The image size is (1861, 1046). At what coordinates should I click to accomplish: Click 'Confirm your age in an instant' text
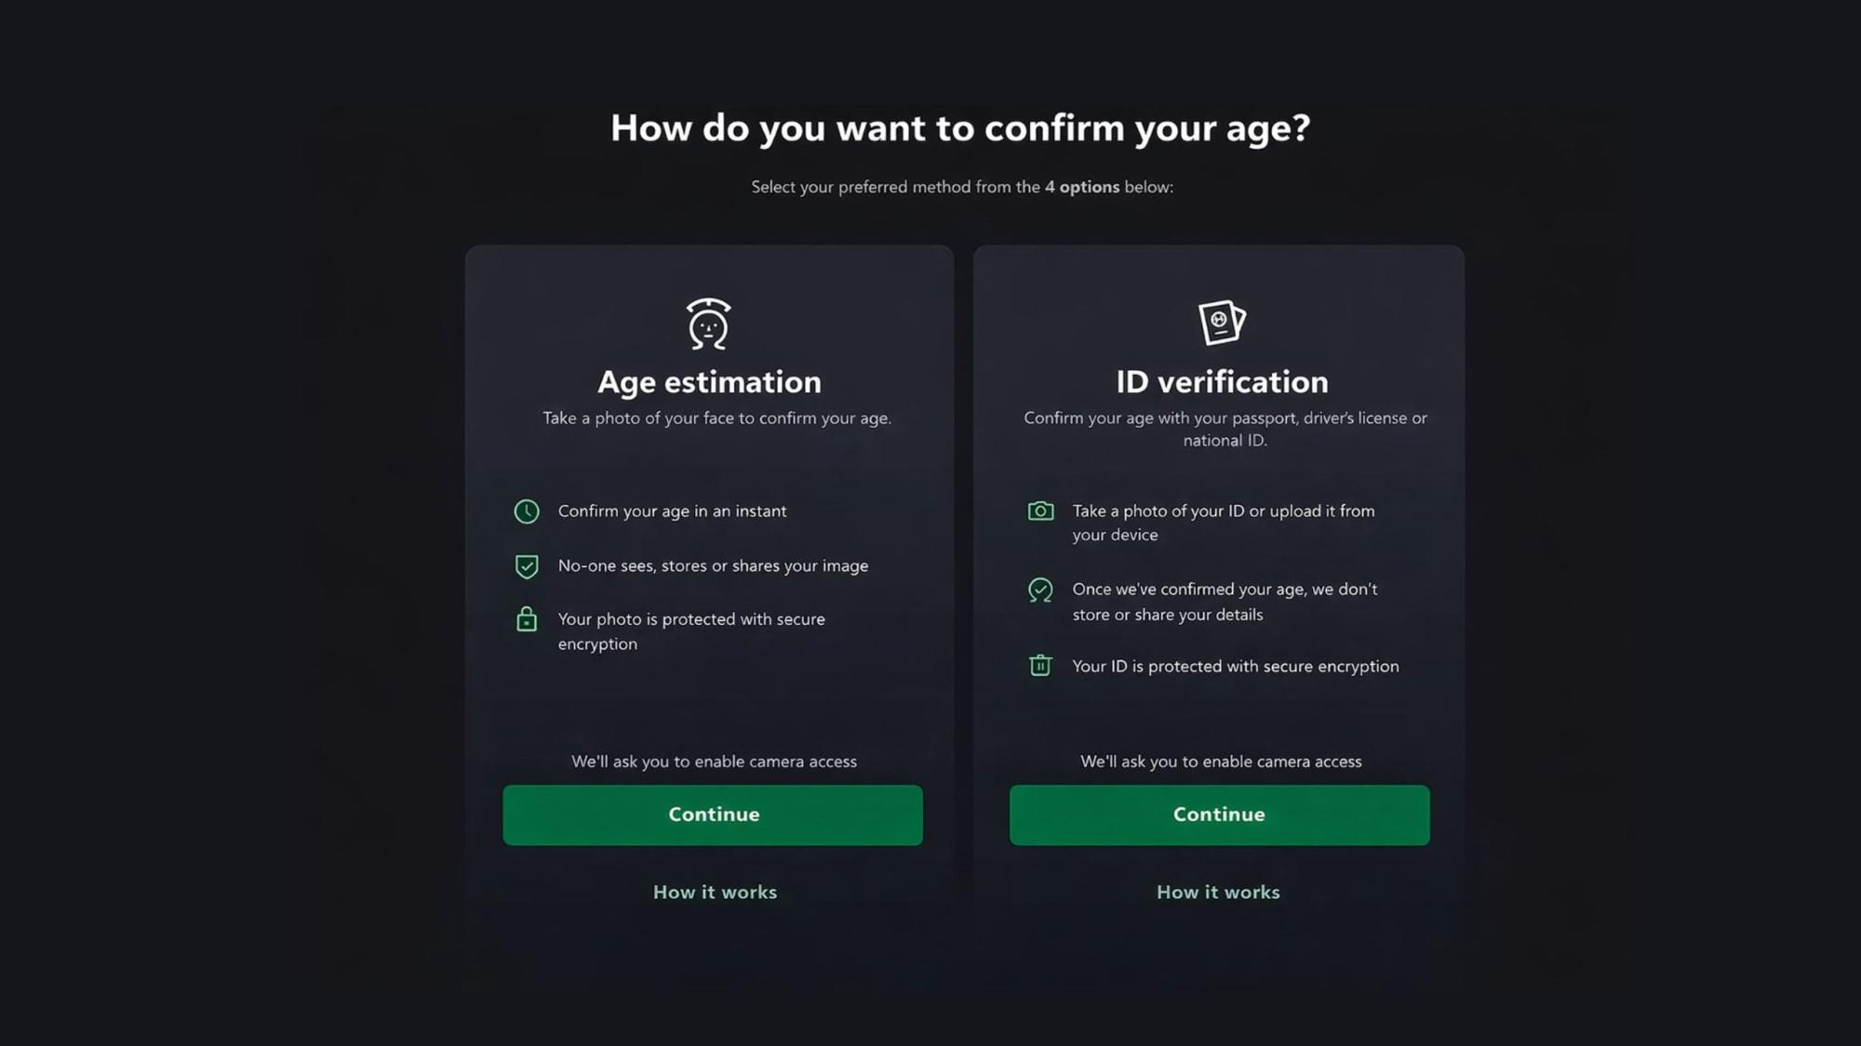tap(672, 511)
